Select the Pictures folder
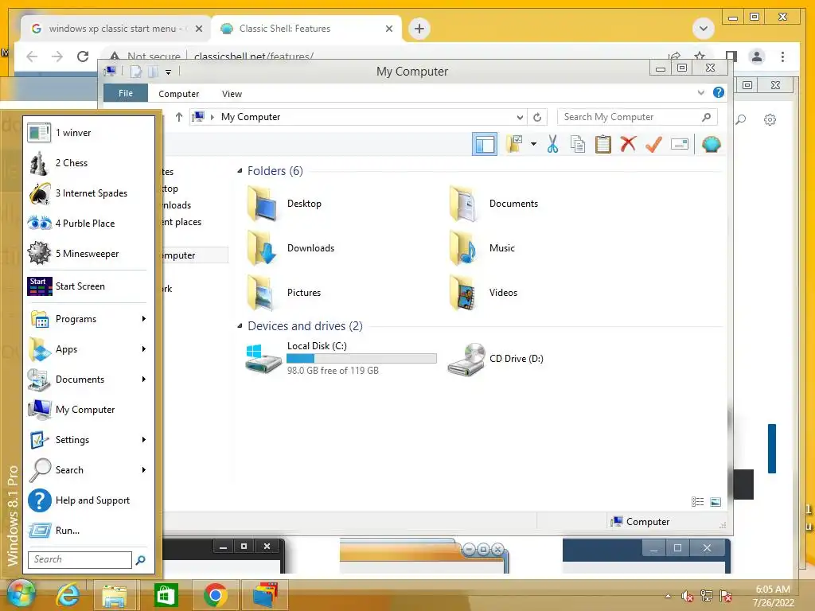The width and height of the screenshot is (815, 611). pos(285,293)
